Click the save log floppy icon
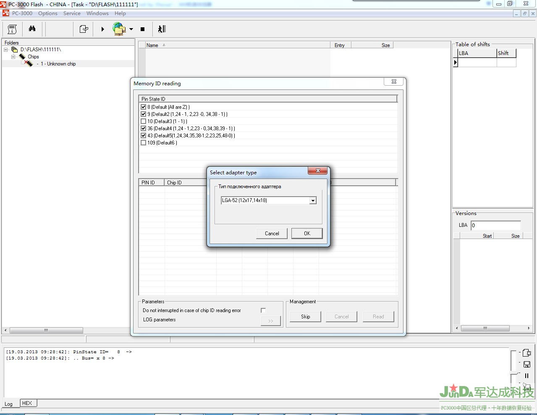 pyautogui.click(x=527, y=364)
